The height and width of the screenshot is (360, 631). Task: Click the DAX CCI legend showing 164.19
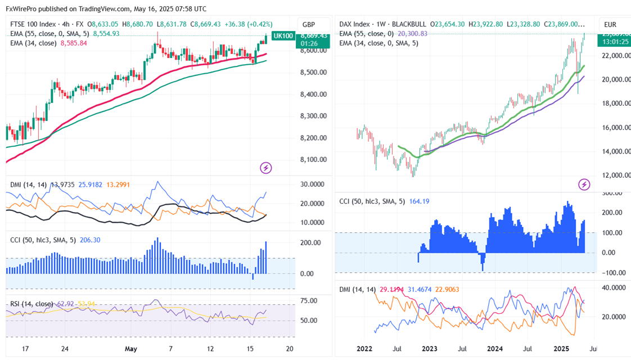(384, 201)
